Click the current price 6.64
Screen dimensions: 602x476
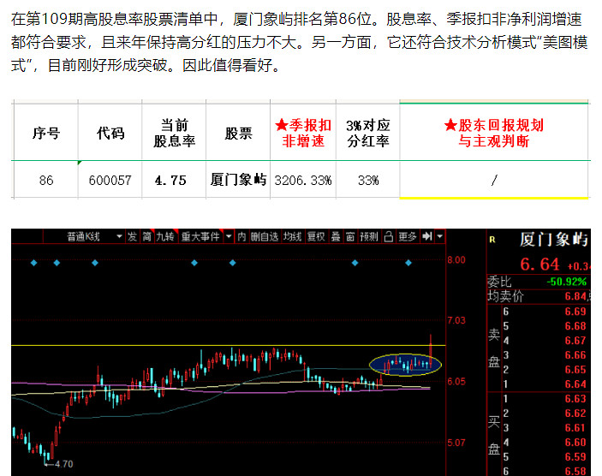(x=539, y=264)
